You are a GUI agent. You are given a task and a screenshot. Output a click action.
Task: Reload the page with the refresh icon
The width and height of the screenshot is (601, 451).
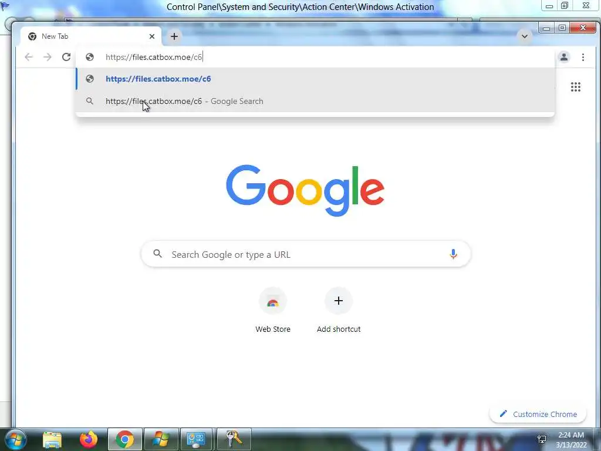66,57
